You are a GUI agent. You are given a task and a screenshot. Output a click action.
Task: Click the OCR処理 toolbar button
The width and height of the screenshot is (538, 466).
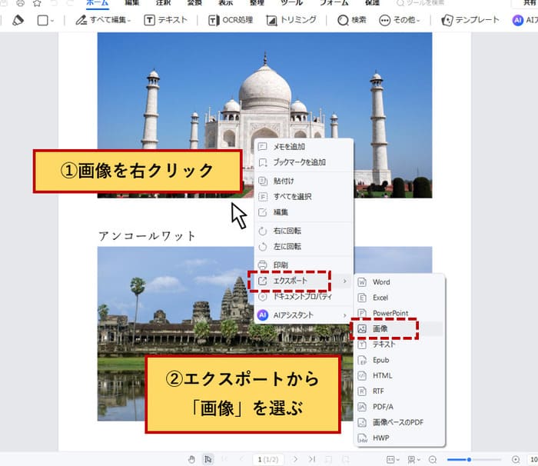click(231, 20)
